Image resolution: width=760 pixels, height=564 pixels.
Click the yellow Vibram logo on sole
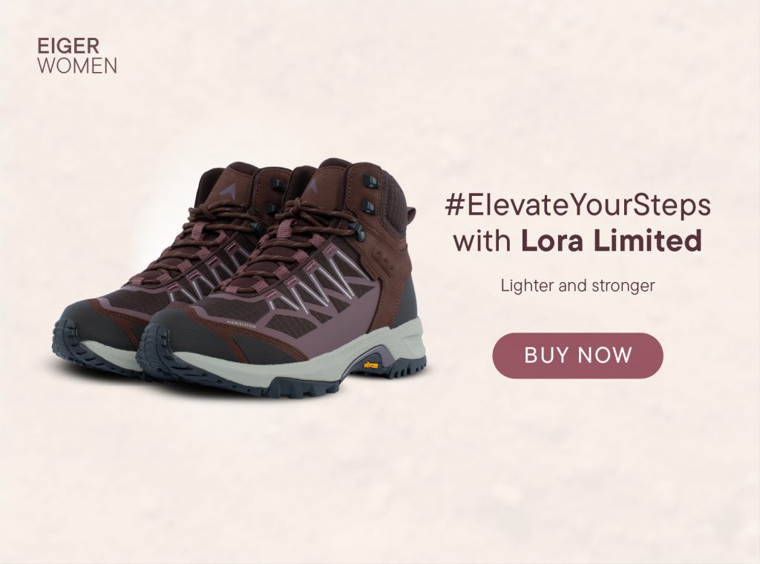point(371,364)
